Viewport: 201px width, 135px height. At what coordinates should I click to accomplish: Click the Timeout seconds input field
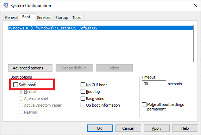tap(154, 84)
